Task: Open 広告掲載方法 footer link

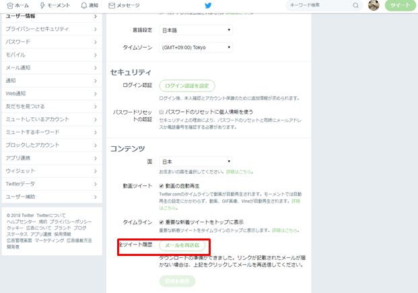Action: pos(79,240)
